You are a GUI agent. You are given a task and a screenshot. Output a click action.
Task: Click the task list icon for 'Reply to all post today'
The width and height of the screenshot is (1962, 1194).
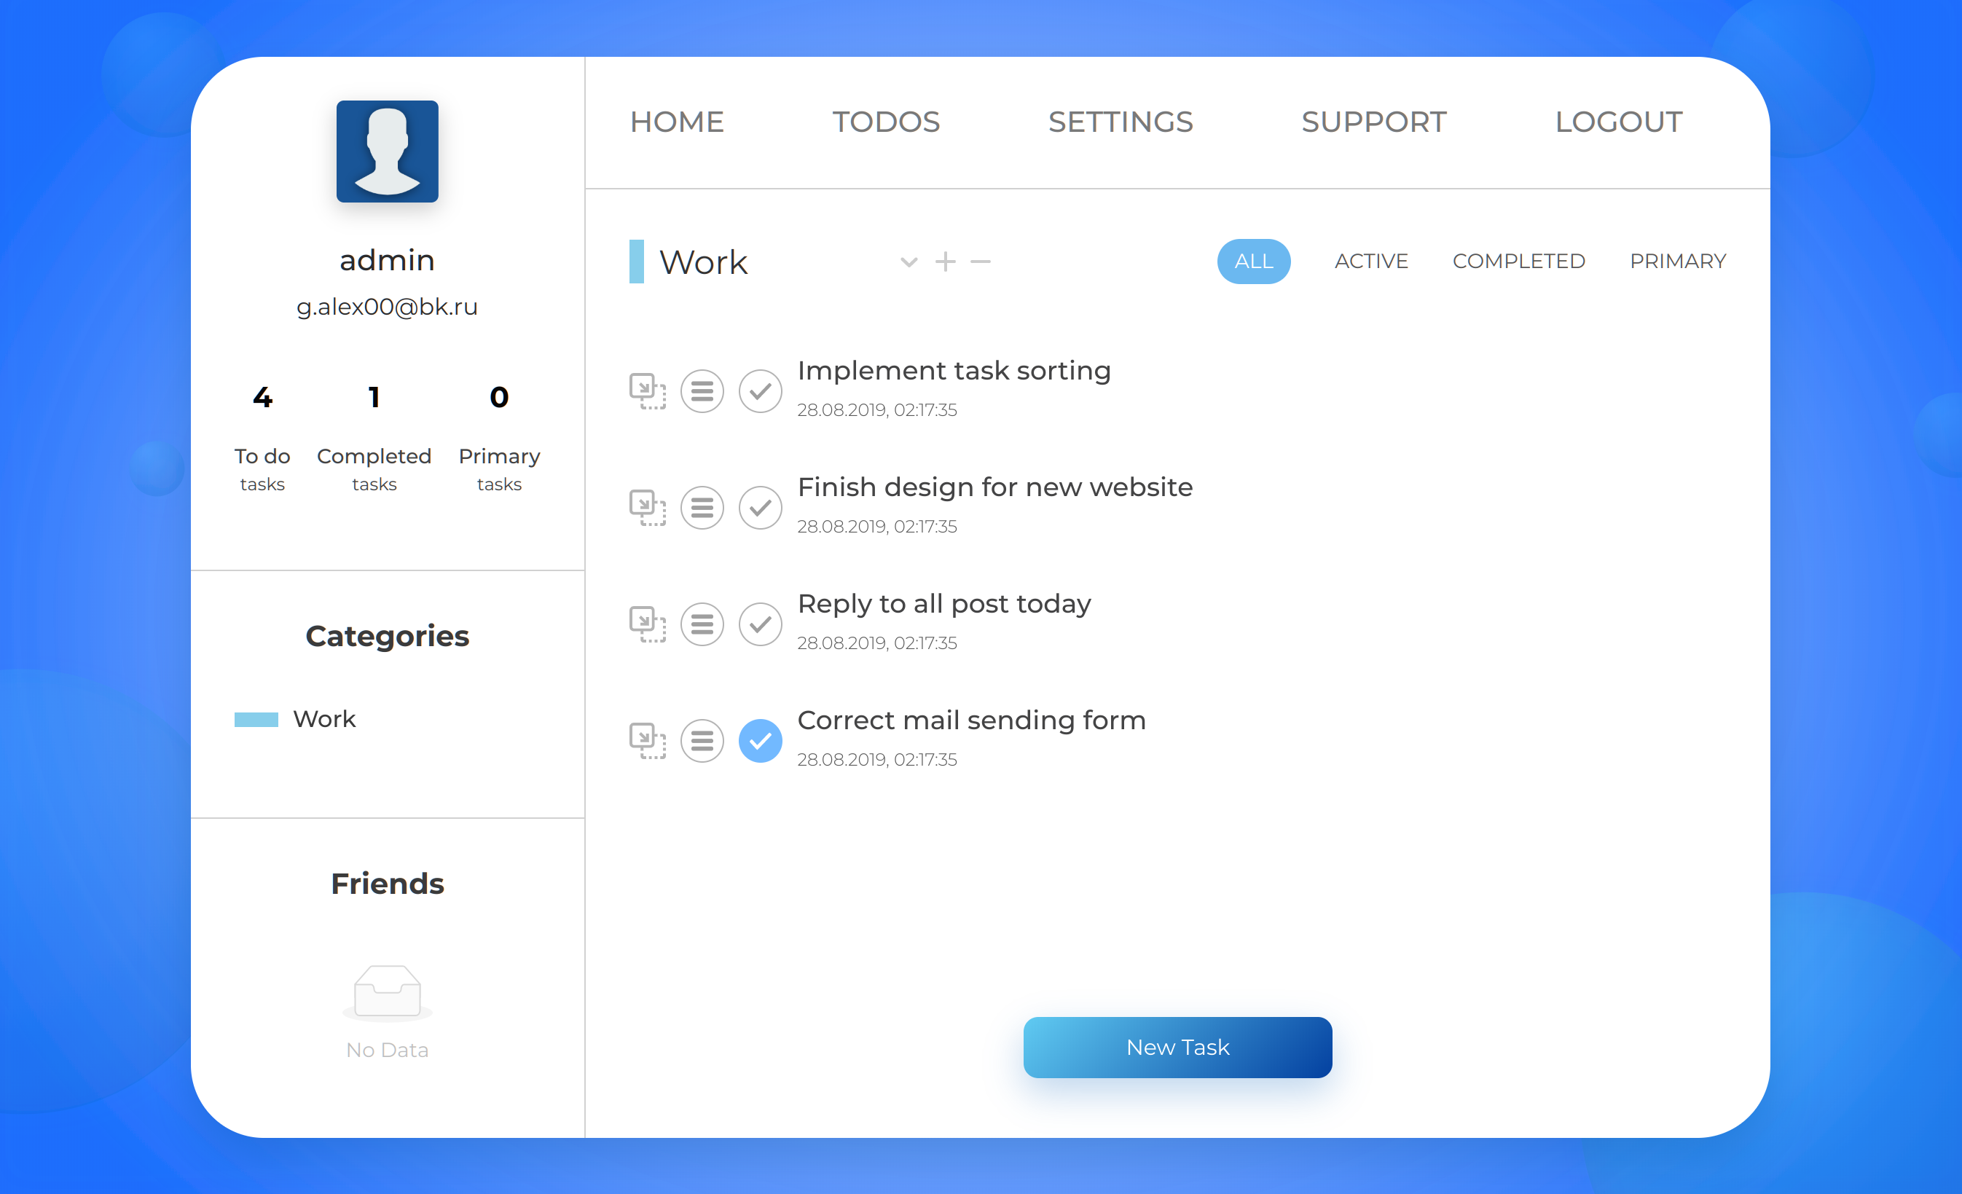[704, 619]
